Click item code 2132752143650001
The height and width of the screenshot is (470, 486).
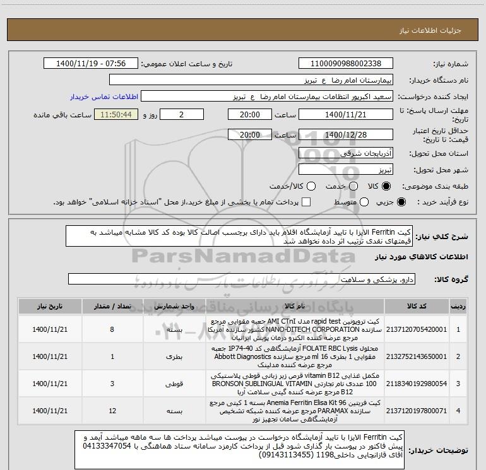click(x=417, y=356)
